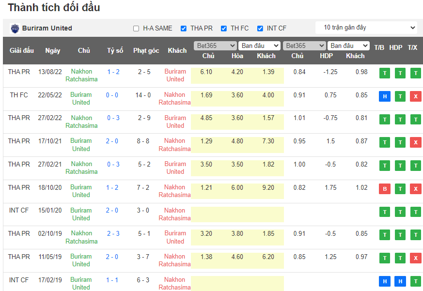
Task: Enable the H-A SAME checkbox
Action: pyautogui.click(x=136, y=29)
